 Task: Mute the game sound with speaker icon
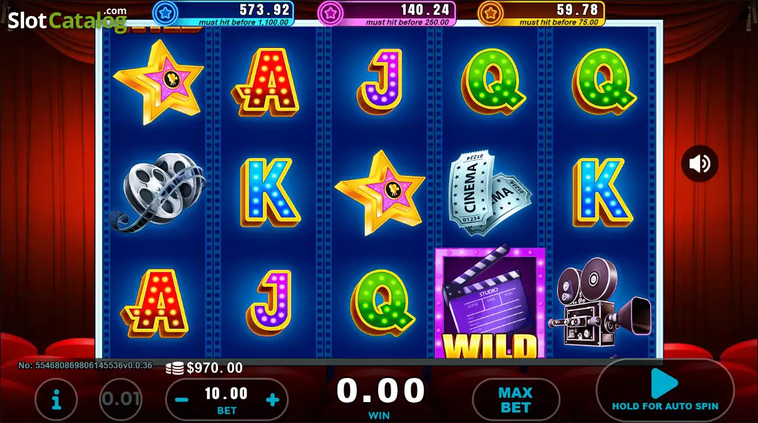700,164
